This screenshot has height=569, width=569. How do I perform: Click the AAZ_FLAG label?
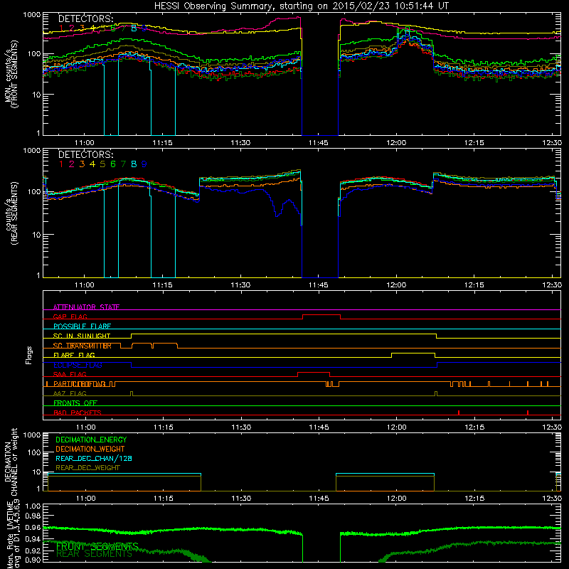click(70, 394)
